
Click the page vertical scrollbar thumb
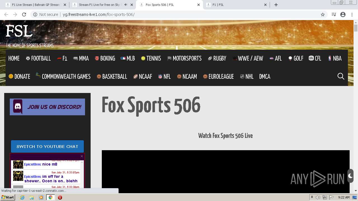click(356, 28)
